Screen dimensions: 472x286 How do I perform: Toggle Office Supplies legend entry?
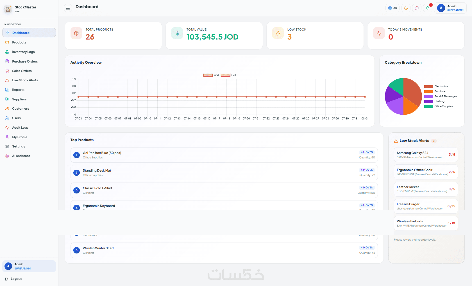point(438,106)
